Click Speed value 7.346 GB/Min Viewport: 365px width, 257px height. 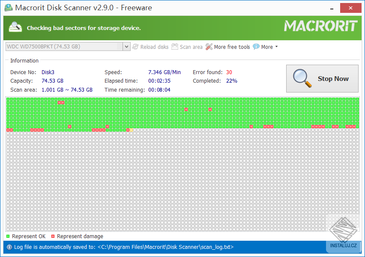[165, 72]
